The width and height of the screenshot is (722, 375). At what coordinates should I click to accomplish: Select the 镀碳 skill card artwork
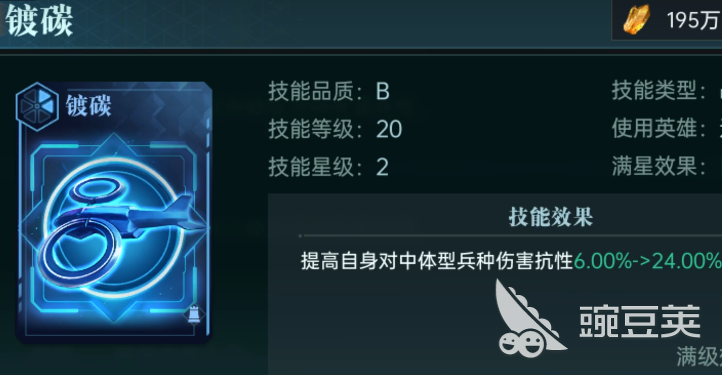(x=114, y=211)
